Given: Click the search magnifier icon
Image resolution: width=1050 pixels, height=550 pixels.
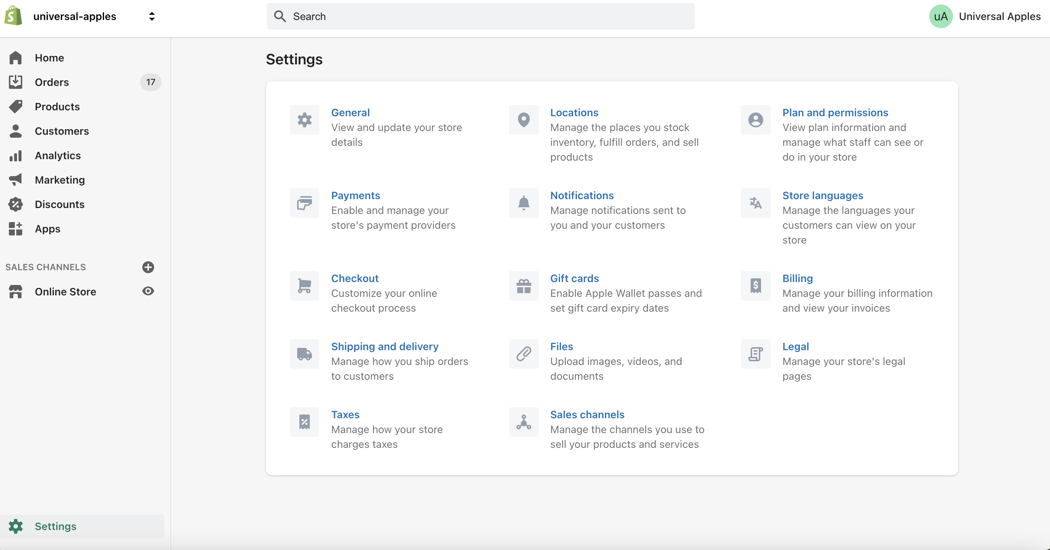Looking at the screenshot, I should 280,16.
